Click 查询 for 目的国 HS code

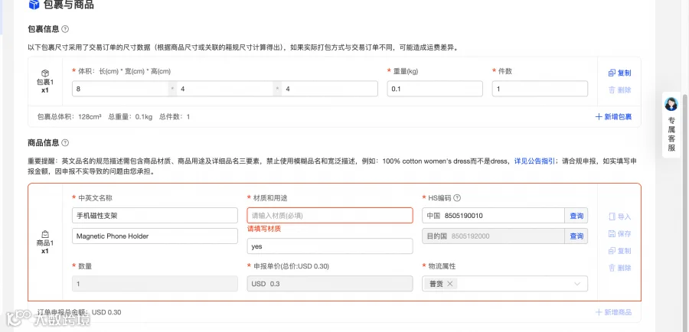576,236
